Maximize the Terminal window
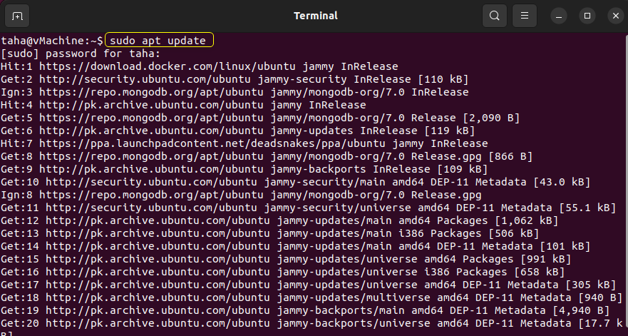Screen dimensions: 628x336 (x=587, y=16)
